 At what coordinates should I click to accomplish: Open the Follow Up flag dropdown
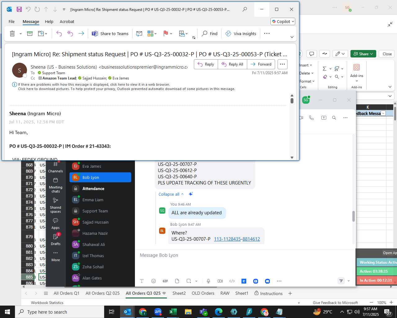168,34
